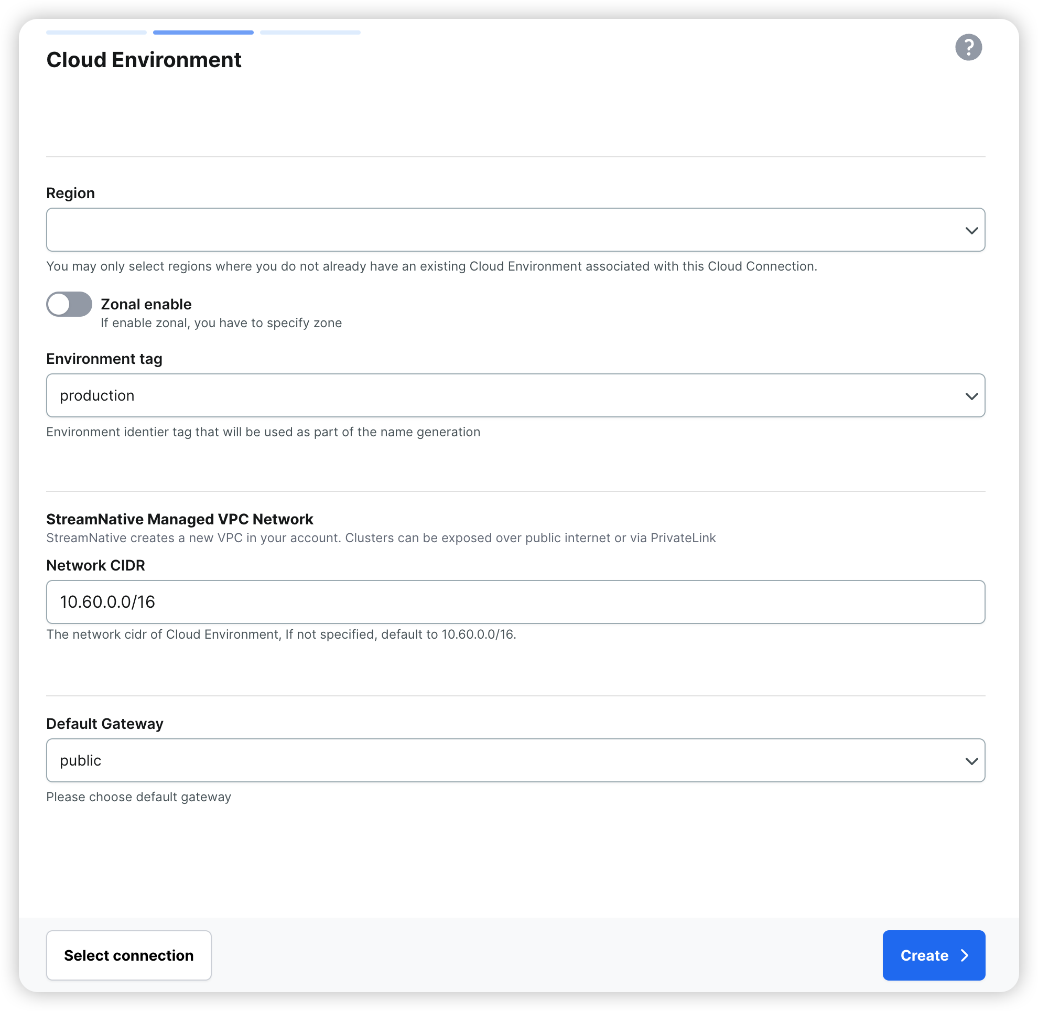Click the Environment tag field label
This screenshot has height=1011, width=1038.
[104, 359]
